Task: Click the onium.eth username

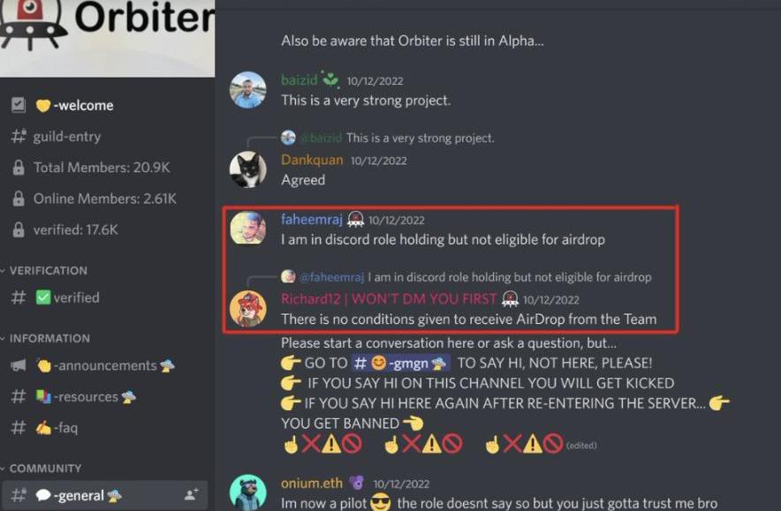Action: point(312,483)
